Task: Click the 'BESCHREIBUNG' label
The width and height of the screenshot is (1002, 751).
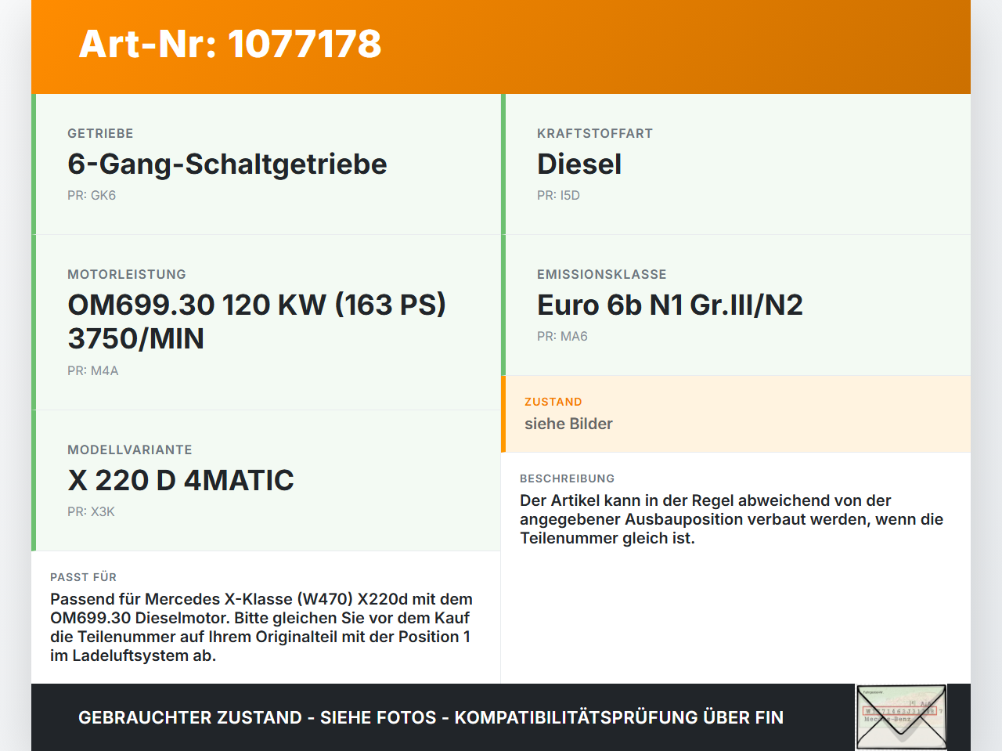Action: pyautogui.click(x=568, y=478)
